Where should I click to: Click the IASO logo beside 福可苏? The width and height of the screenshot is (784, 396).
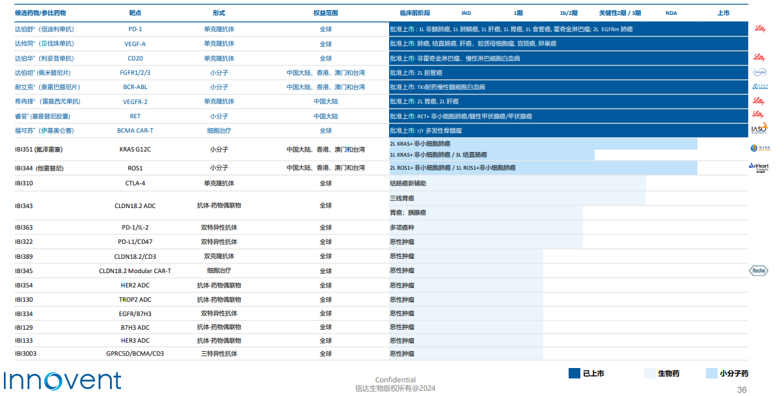click(759, 129)
